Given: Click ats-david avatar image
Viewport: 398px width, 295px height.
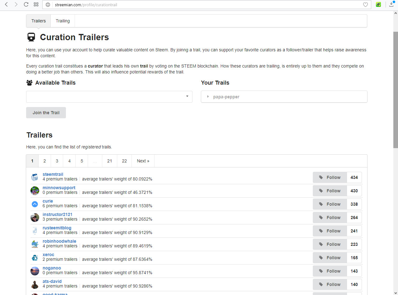Looking at the screenshot, I should tap(35, 284).
